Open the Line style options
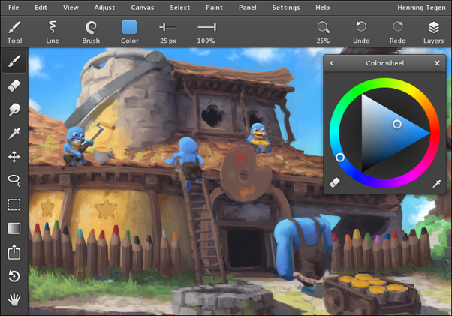 click(52, 32)
